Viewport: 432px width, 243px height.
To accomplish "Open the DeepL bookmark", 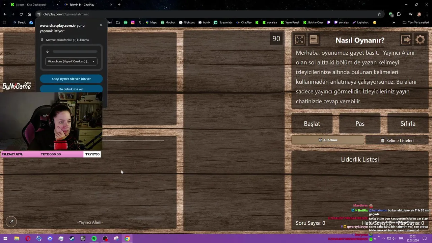I will [19, 23].
